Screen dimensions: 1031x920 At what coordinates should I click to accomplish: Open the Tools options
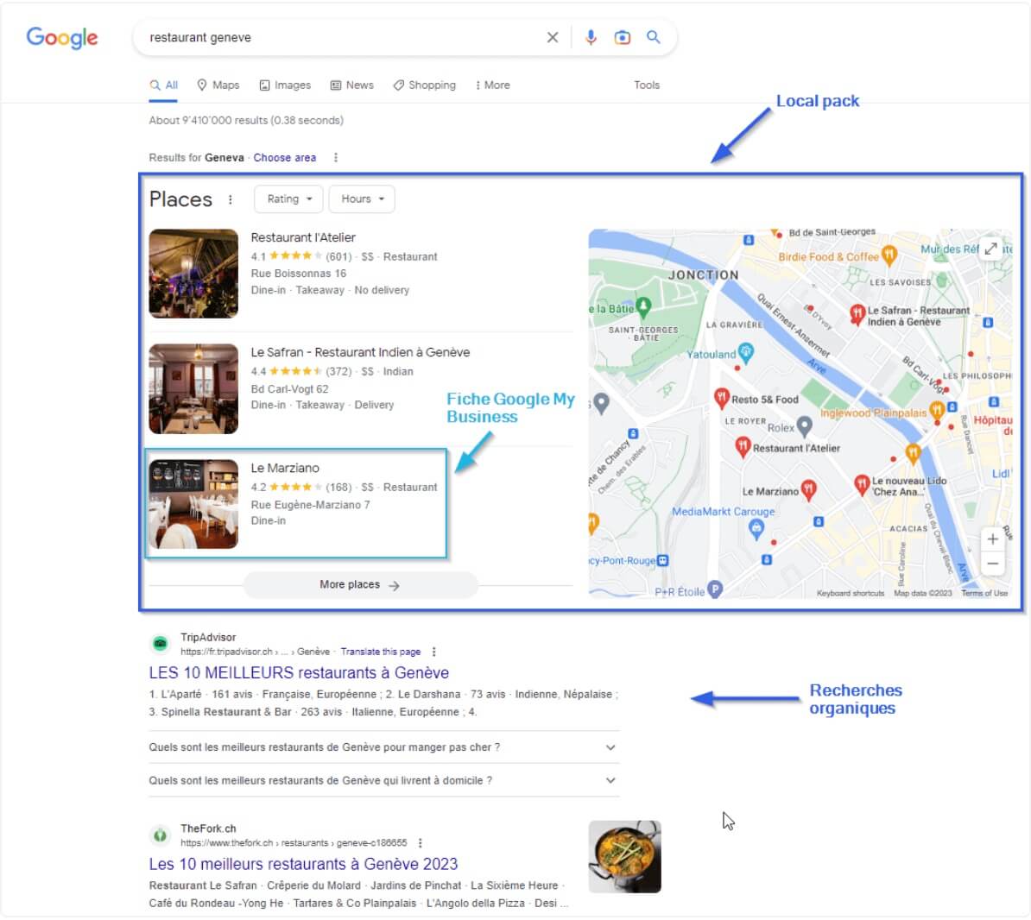647,85
